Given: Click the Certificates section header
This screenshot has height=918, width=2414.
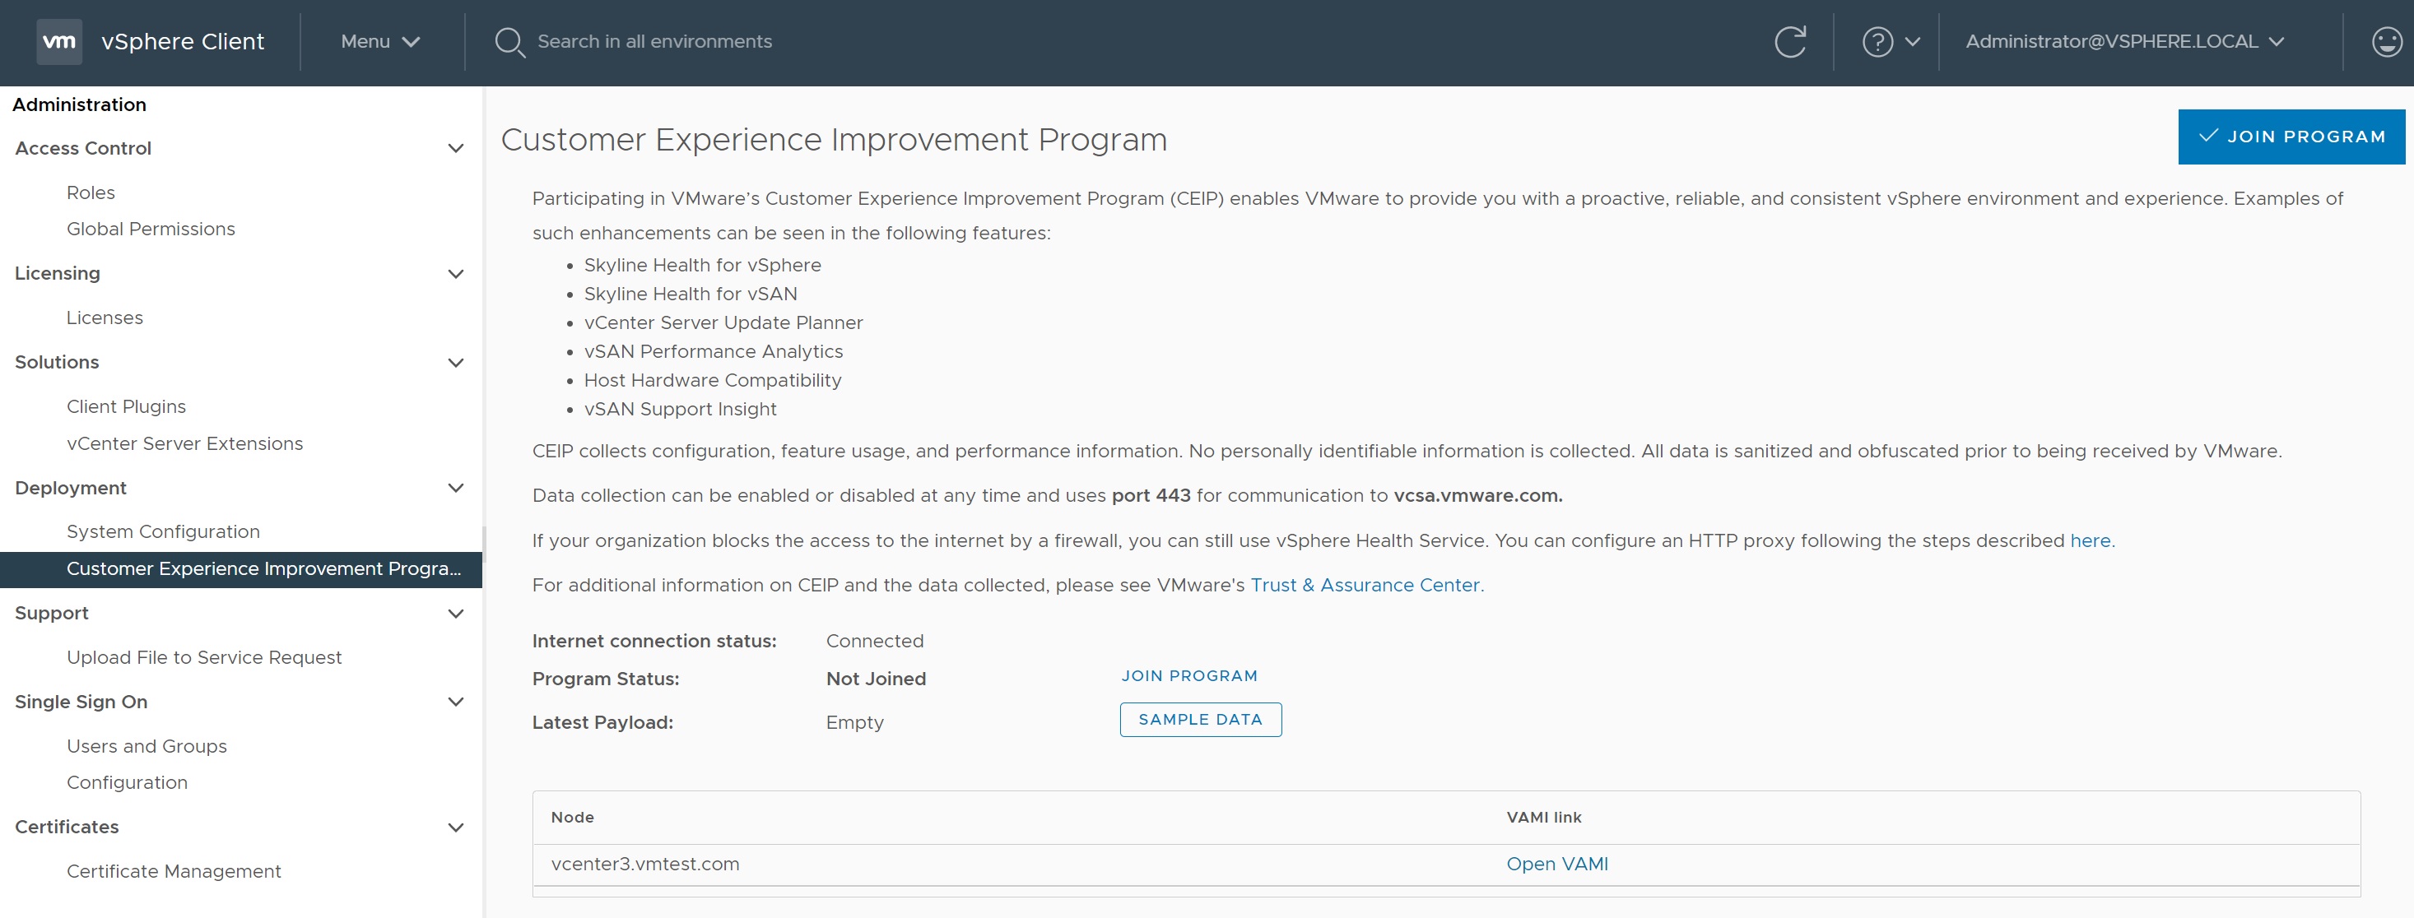Looking at the screenshot, I should click(67, 828).
